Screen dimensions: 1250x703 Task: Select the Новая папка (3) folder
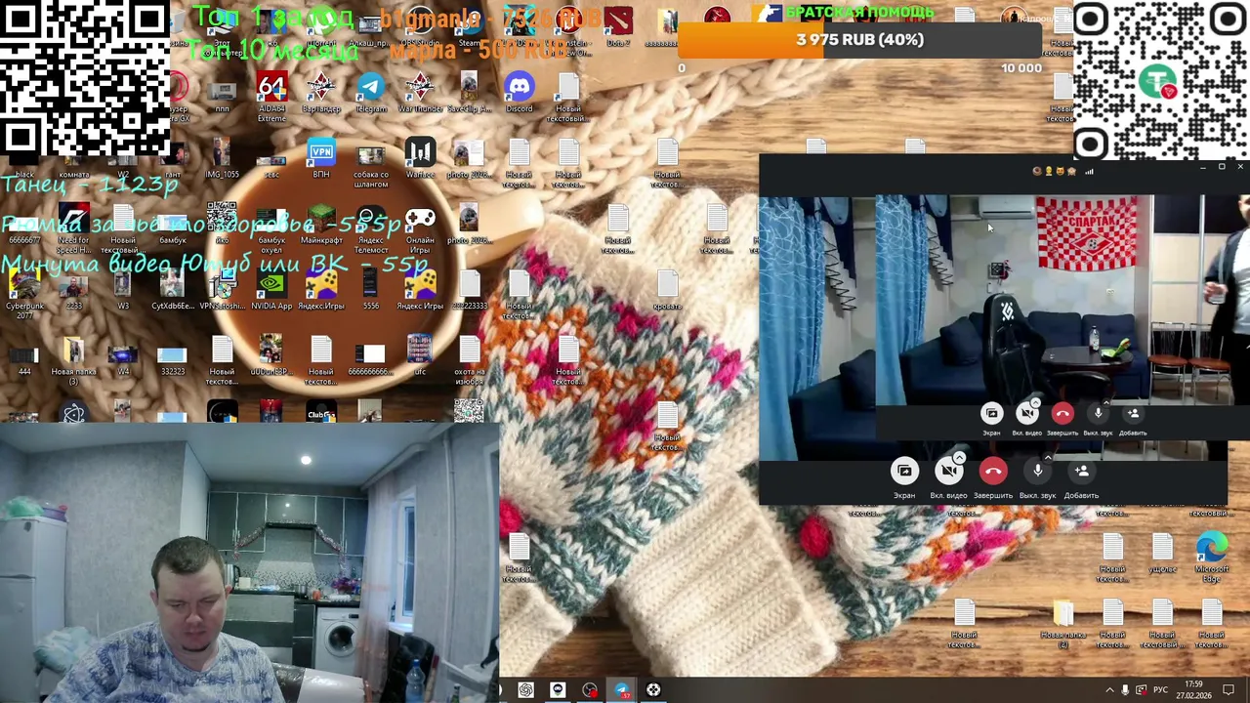73,360
